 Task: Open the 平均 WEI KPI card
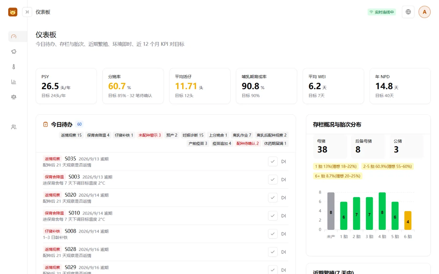tap(333, 86)
